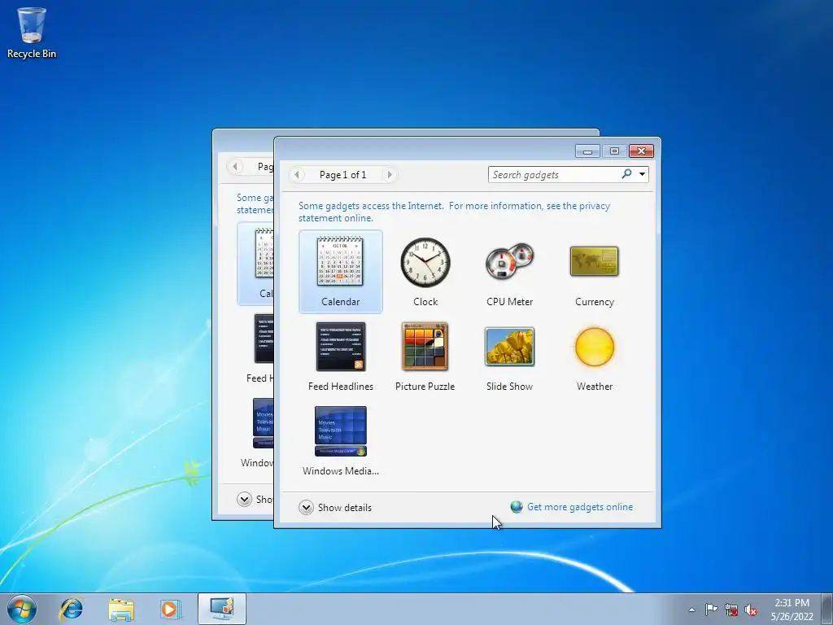Select the Feed Headlines gadget in front window
Screen dimensions: 833x625
pos(341,356)
